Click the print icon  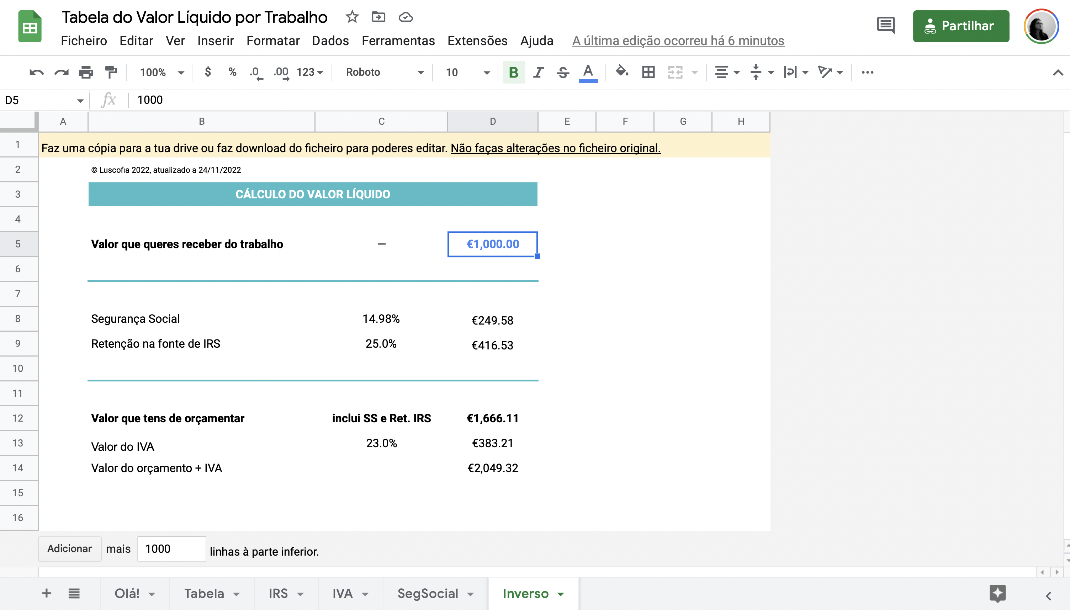86,73
